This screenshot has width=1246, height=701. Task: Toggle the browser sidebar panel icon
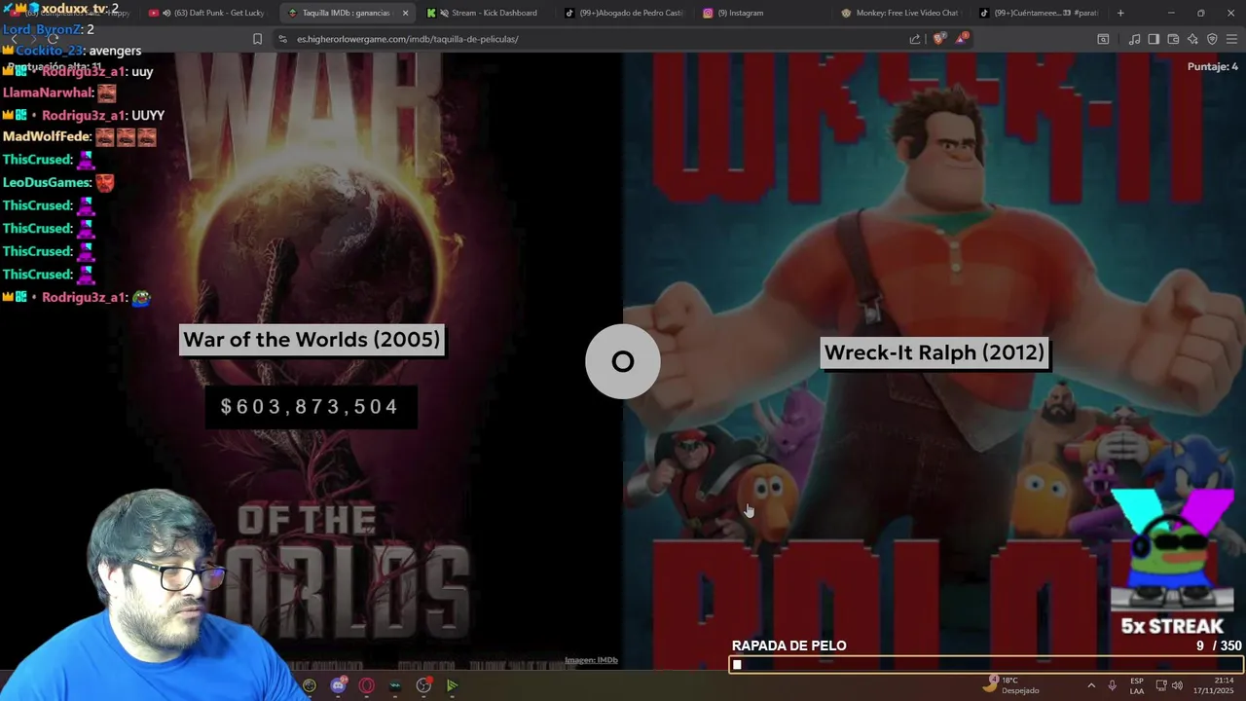1154,39
